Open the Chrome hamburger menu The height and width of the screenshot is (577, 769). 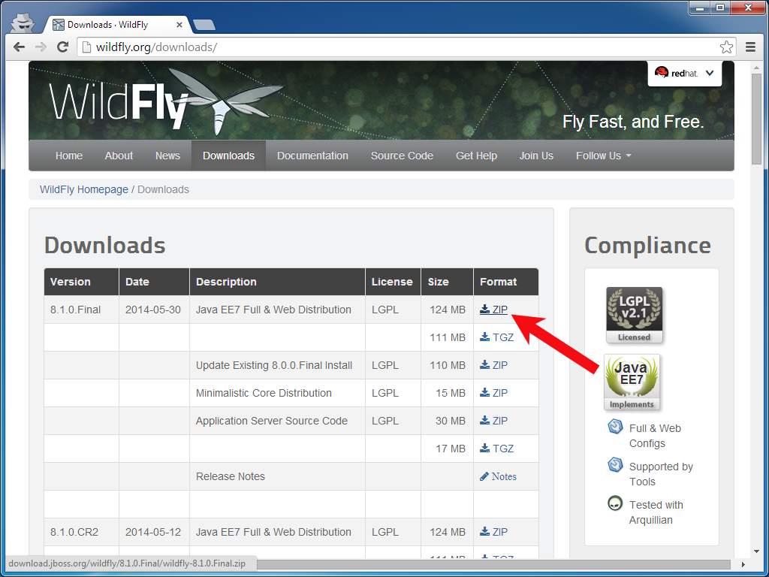pos(750,47)
